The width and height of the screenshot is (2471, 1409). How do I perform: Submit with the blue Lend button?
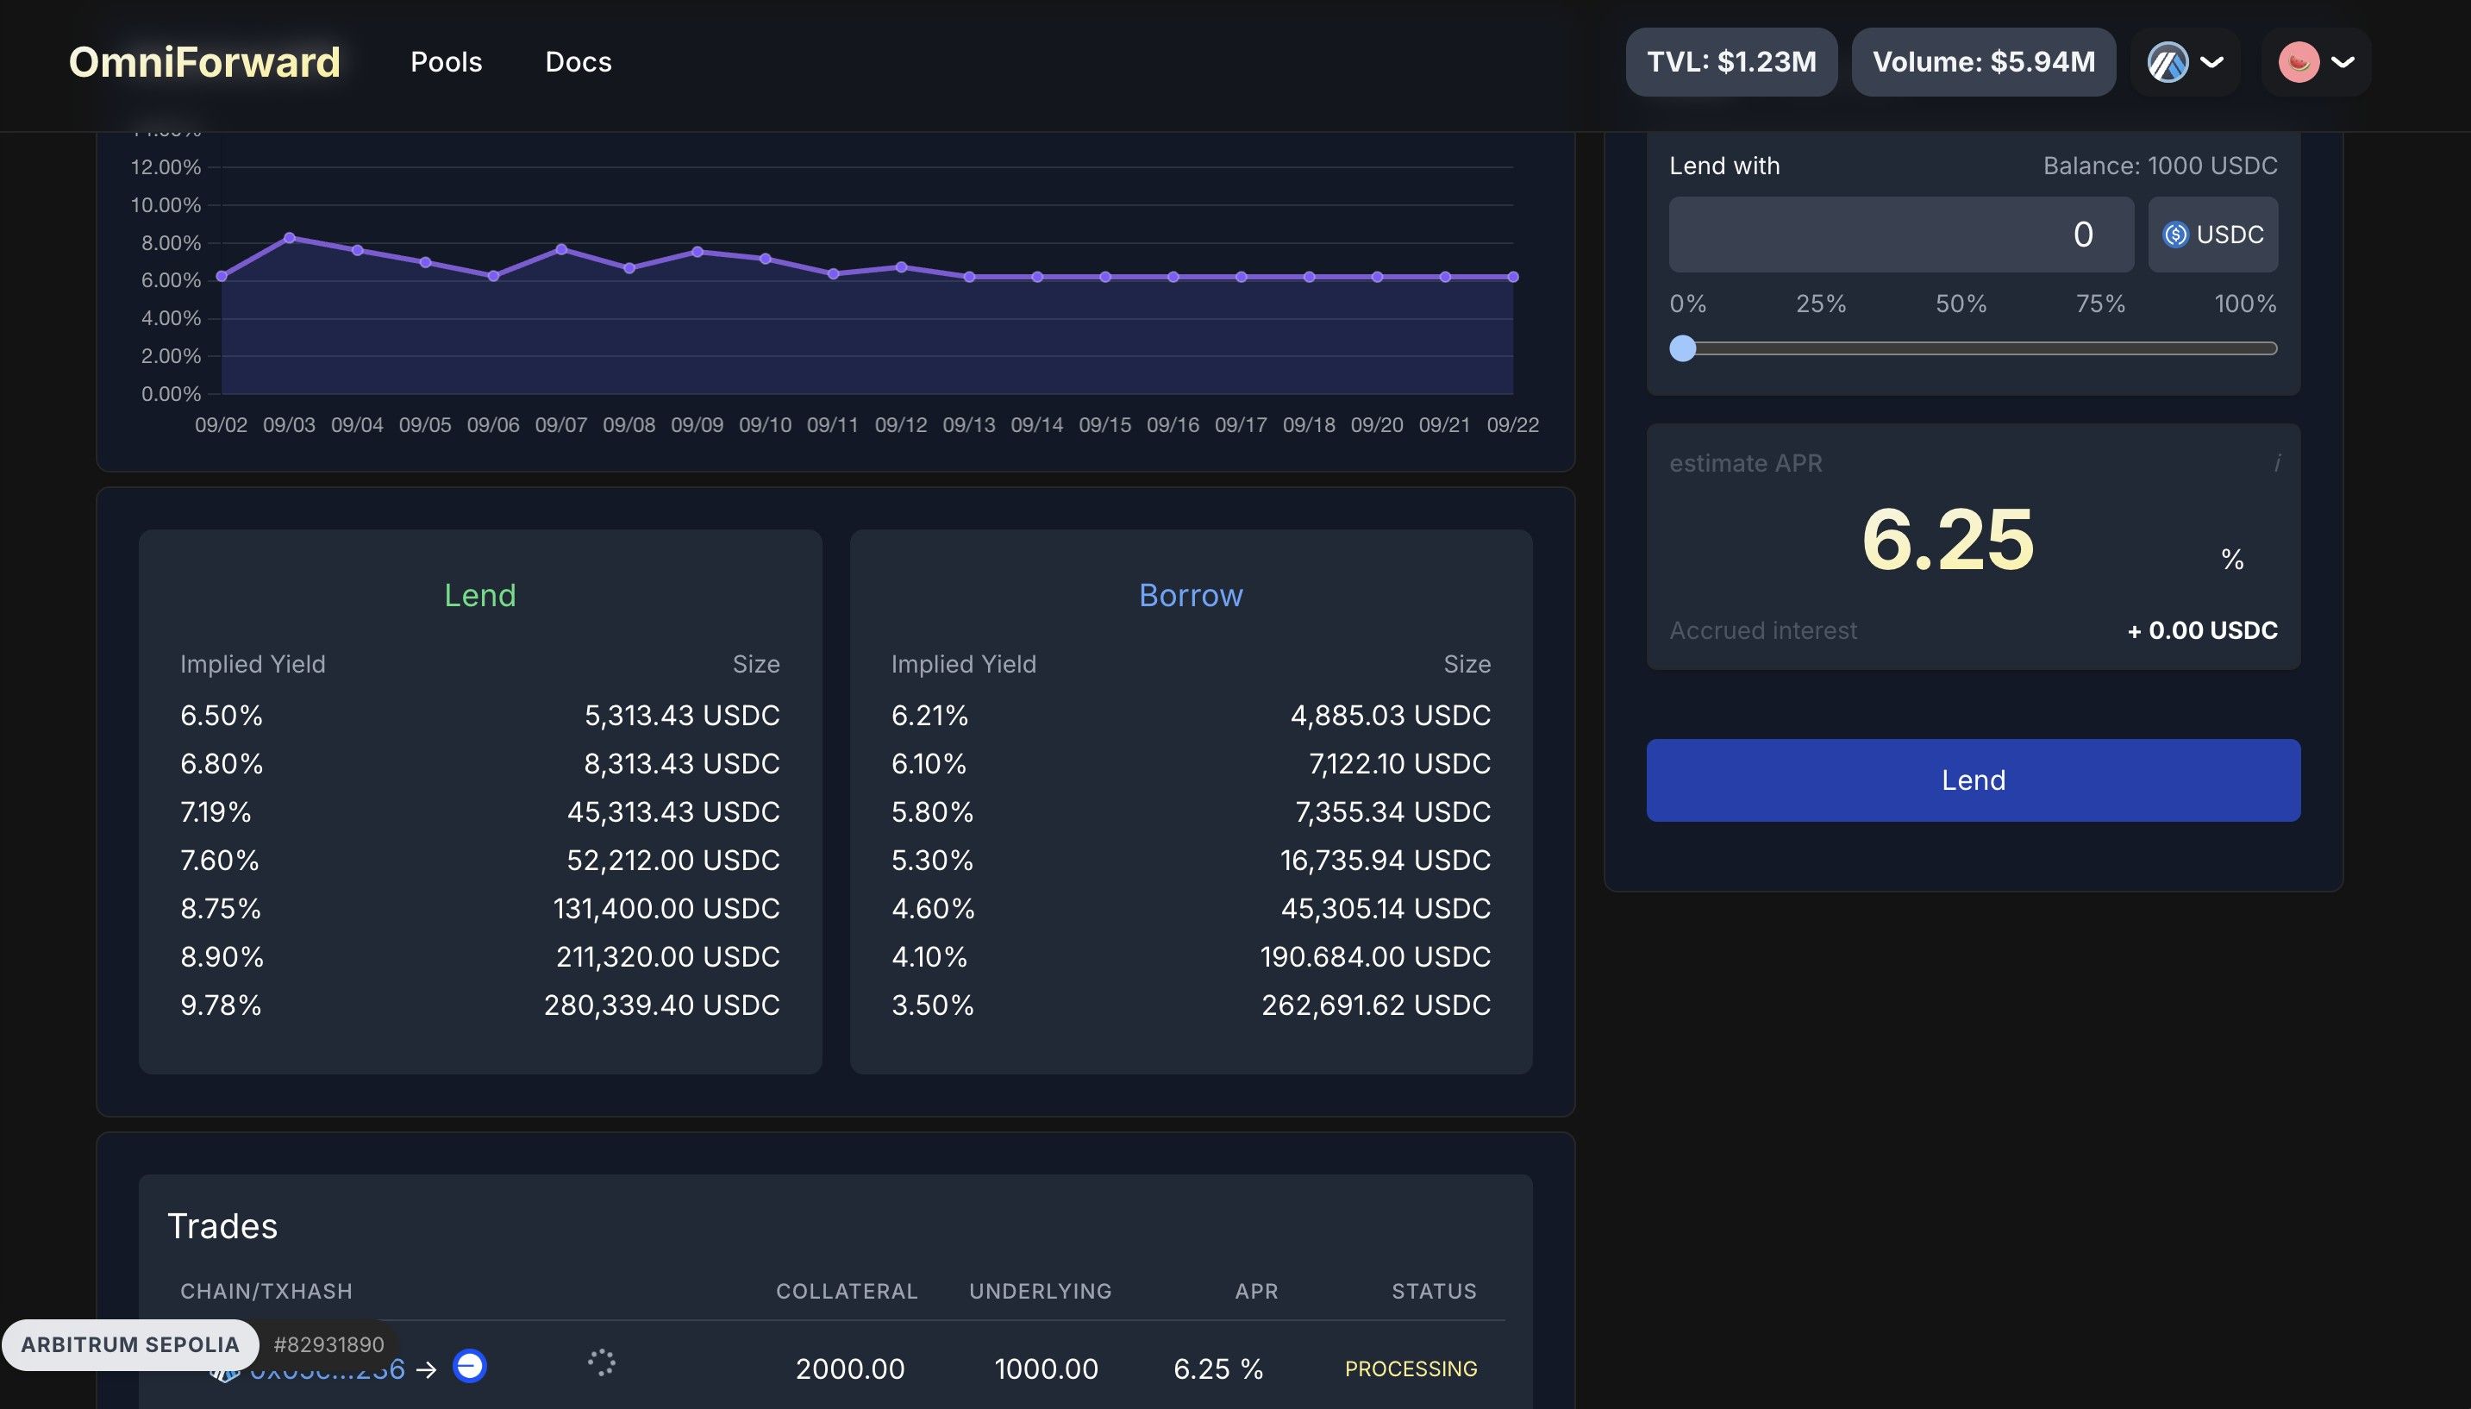[1974, 780]
